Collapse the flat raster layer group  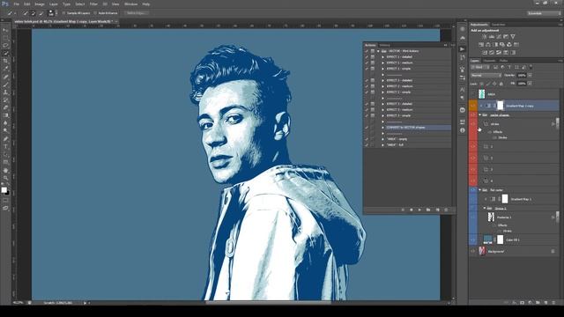(x=479, y=190)
